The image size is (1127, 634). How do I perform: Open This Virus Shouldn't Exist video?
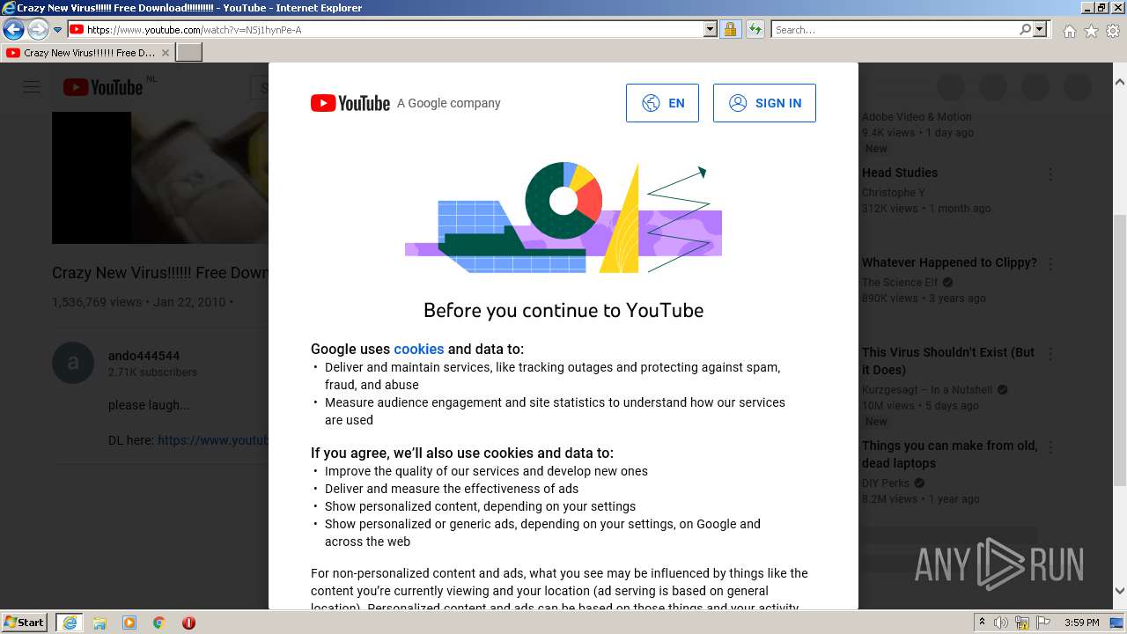[948, 361]
